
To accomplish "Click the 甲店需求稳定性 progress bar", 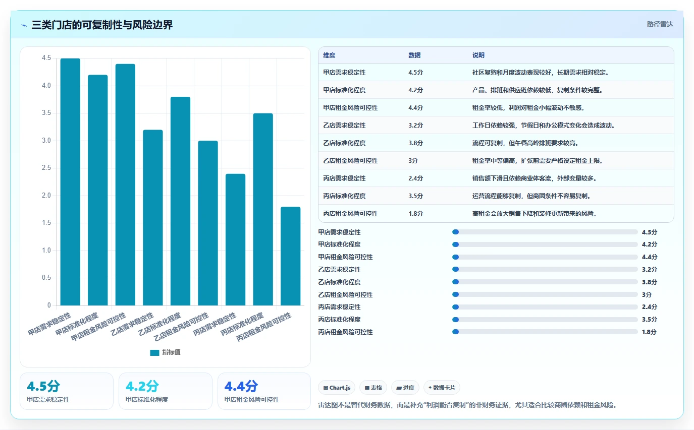I will pyautogui.click(x=545, y=232).
